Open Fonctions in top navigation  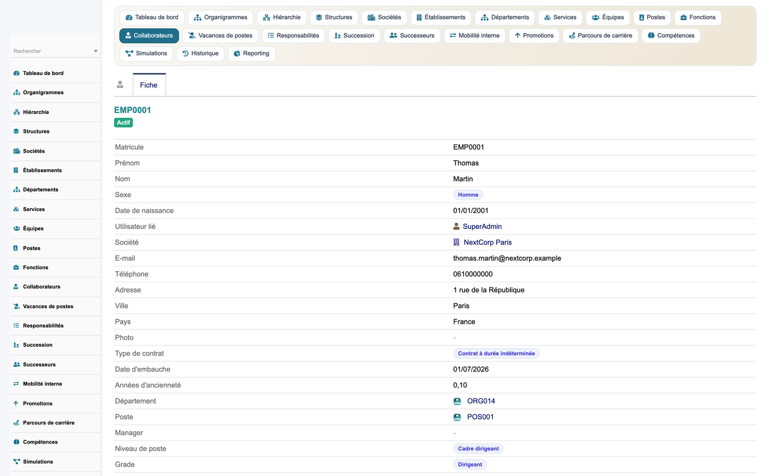tap(698, 18)
